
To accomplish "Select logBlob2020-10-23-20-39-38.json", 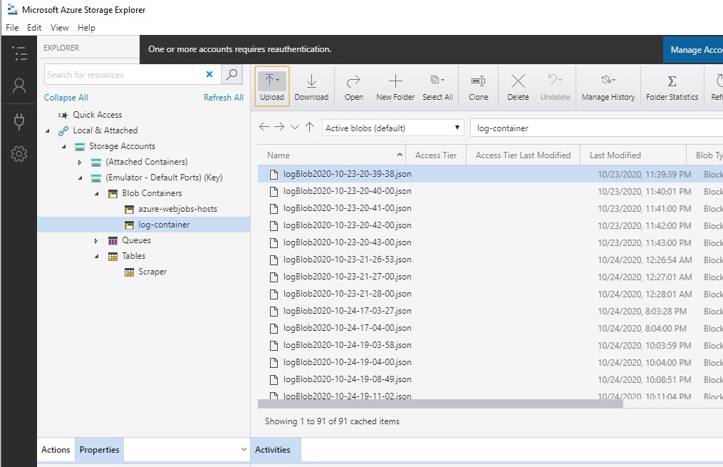I will [347, 174].
